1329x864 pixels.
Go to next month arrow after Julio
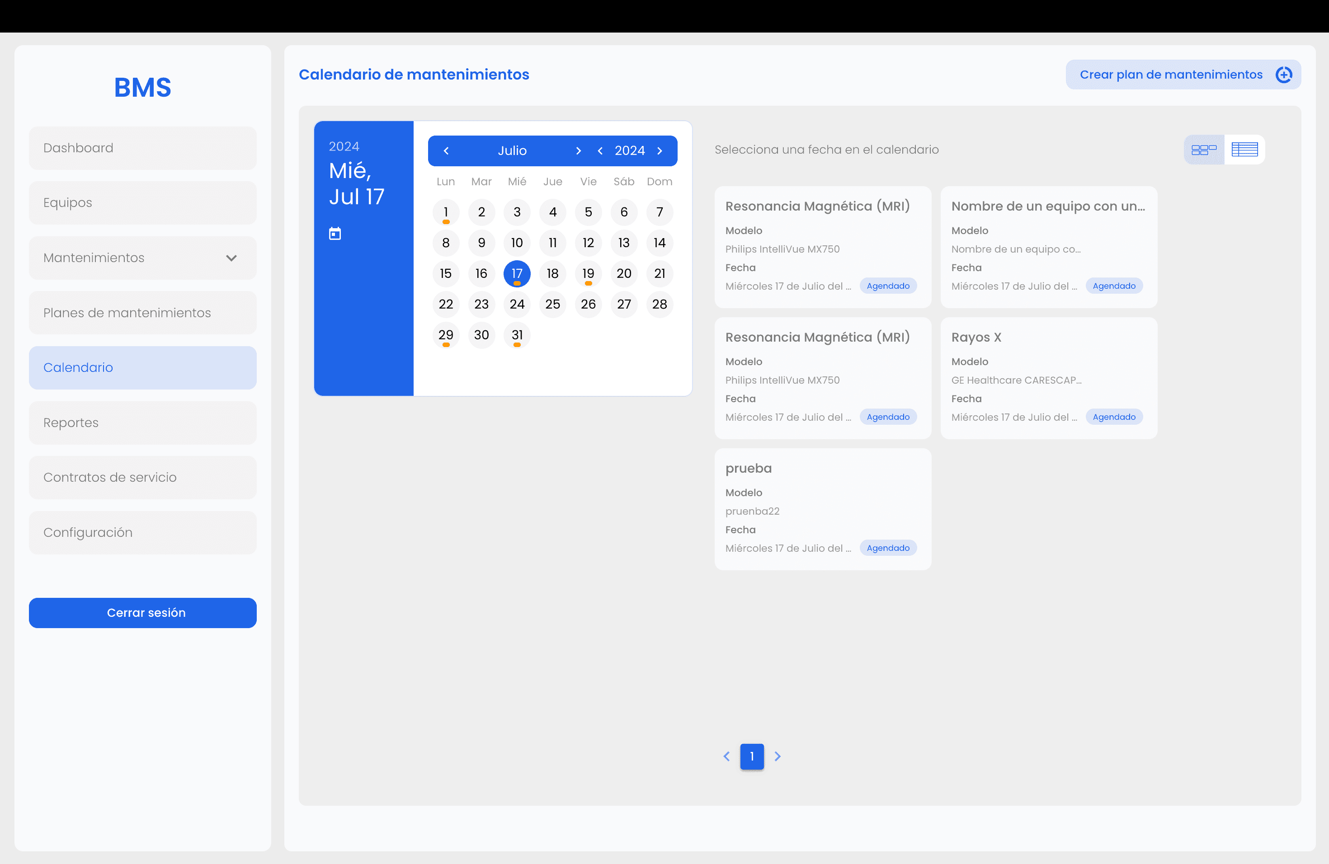pos(579,150)
